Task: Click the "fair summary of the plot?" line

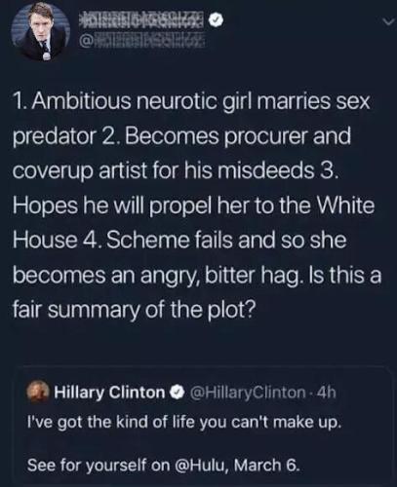Action: tap(135, 309)
